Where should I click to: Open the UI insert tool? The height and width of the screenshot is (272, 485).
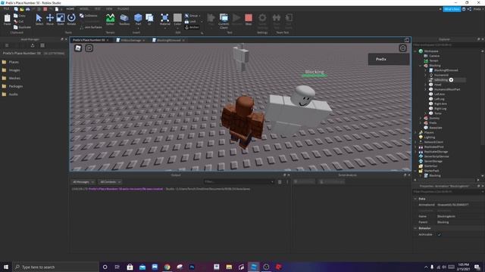149,20
